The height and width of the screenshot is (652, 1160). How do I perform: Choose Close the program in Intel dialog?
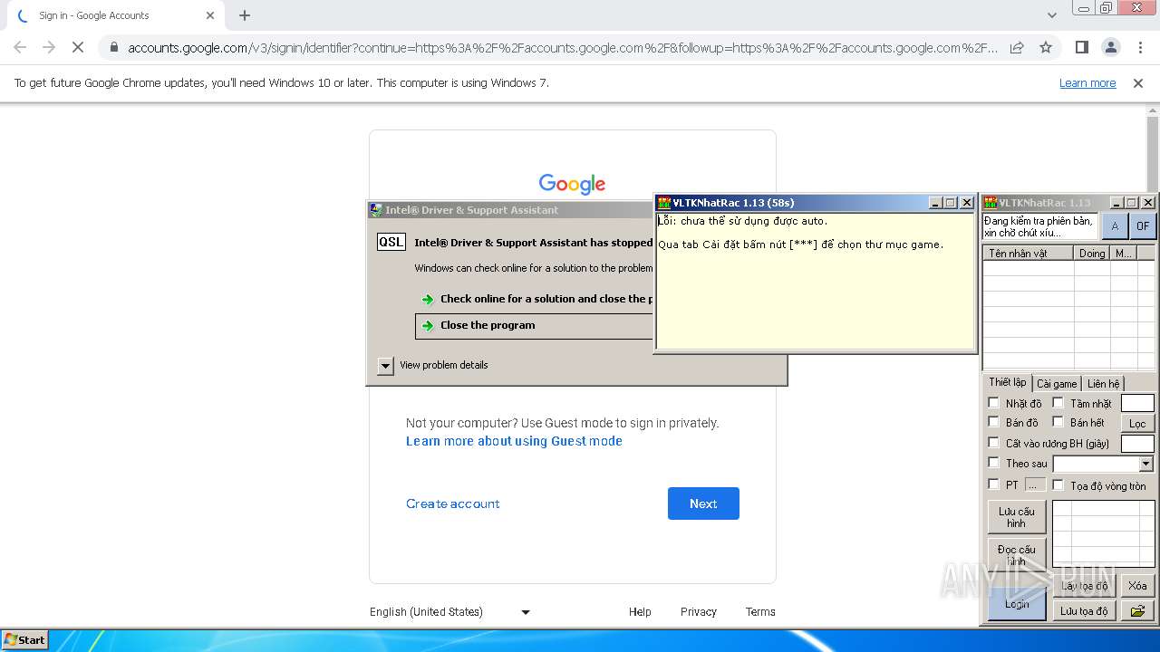535,326
